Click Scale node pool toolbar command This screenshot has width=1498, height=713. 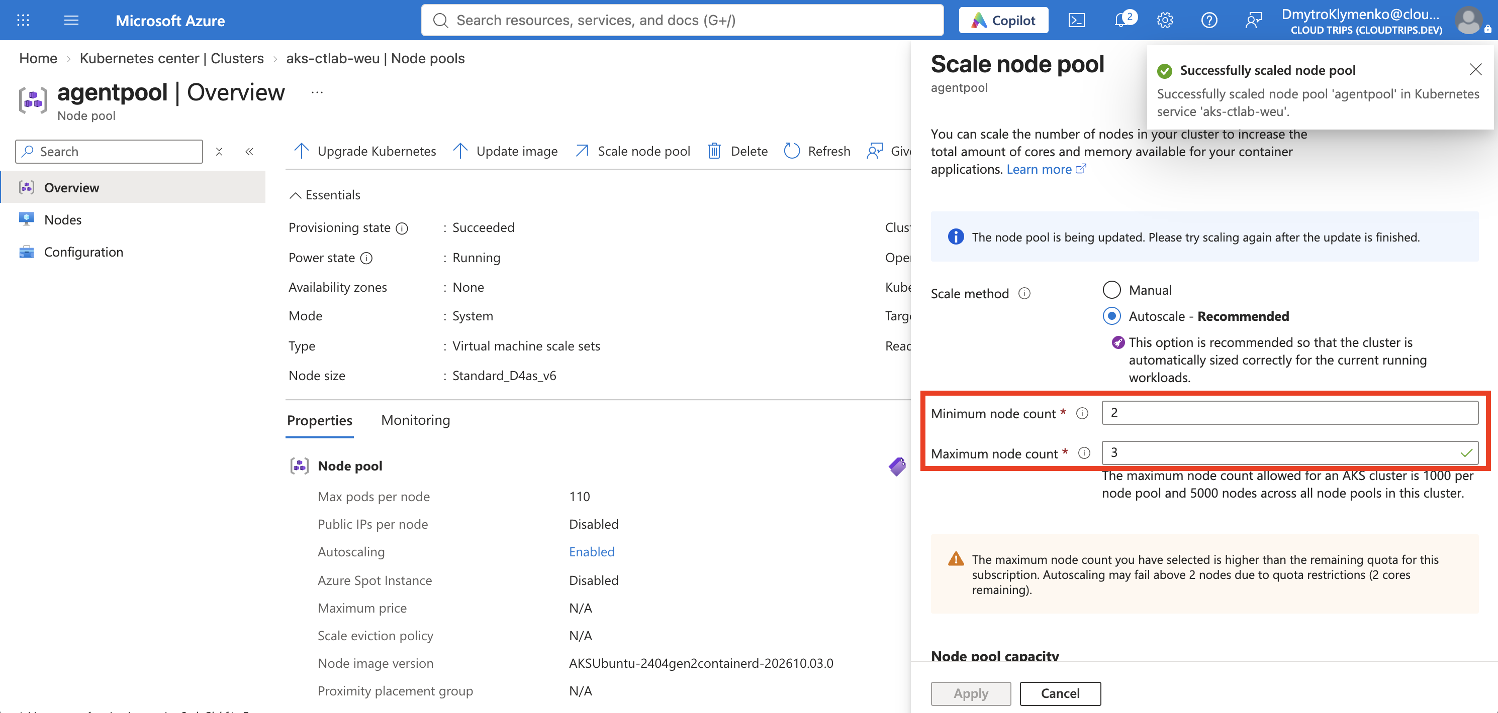click(x=633, y=151)
